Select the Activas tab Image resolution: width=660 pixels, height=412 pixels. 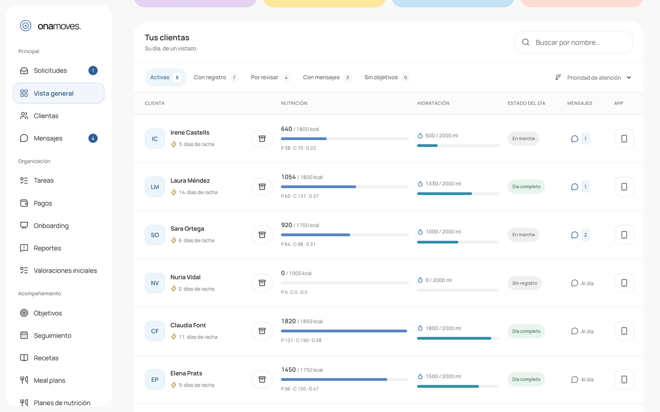pyautogui.click(x=165, y=77)
